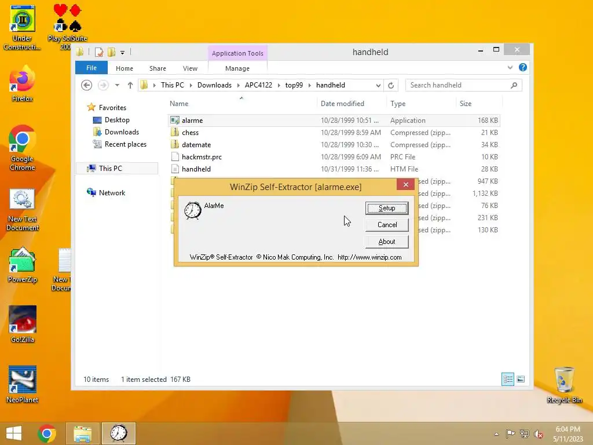
Task: Select the hackmstr.prc file
Action: (334, 156)
